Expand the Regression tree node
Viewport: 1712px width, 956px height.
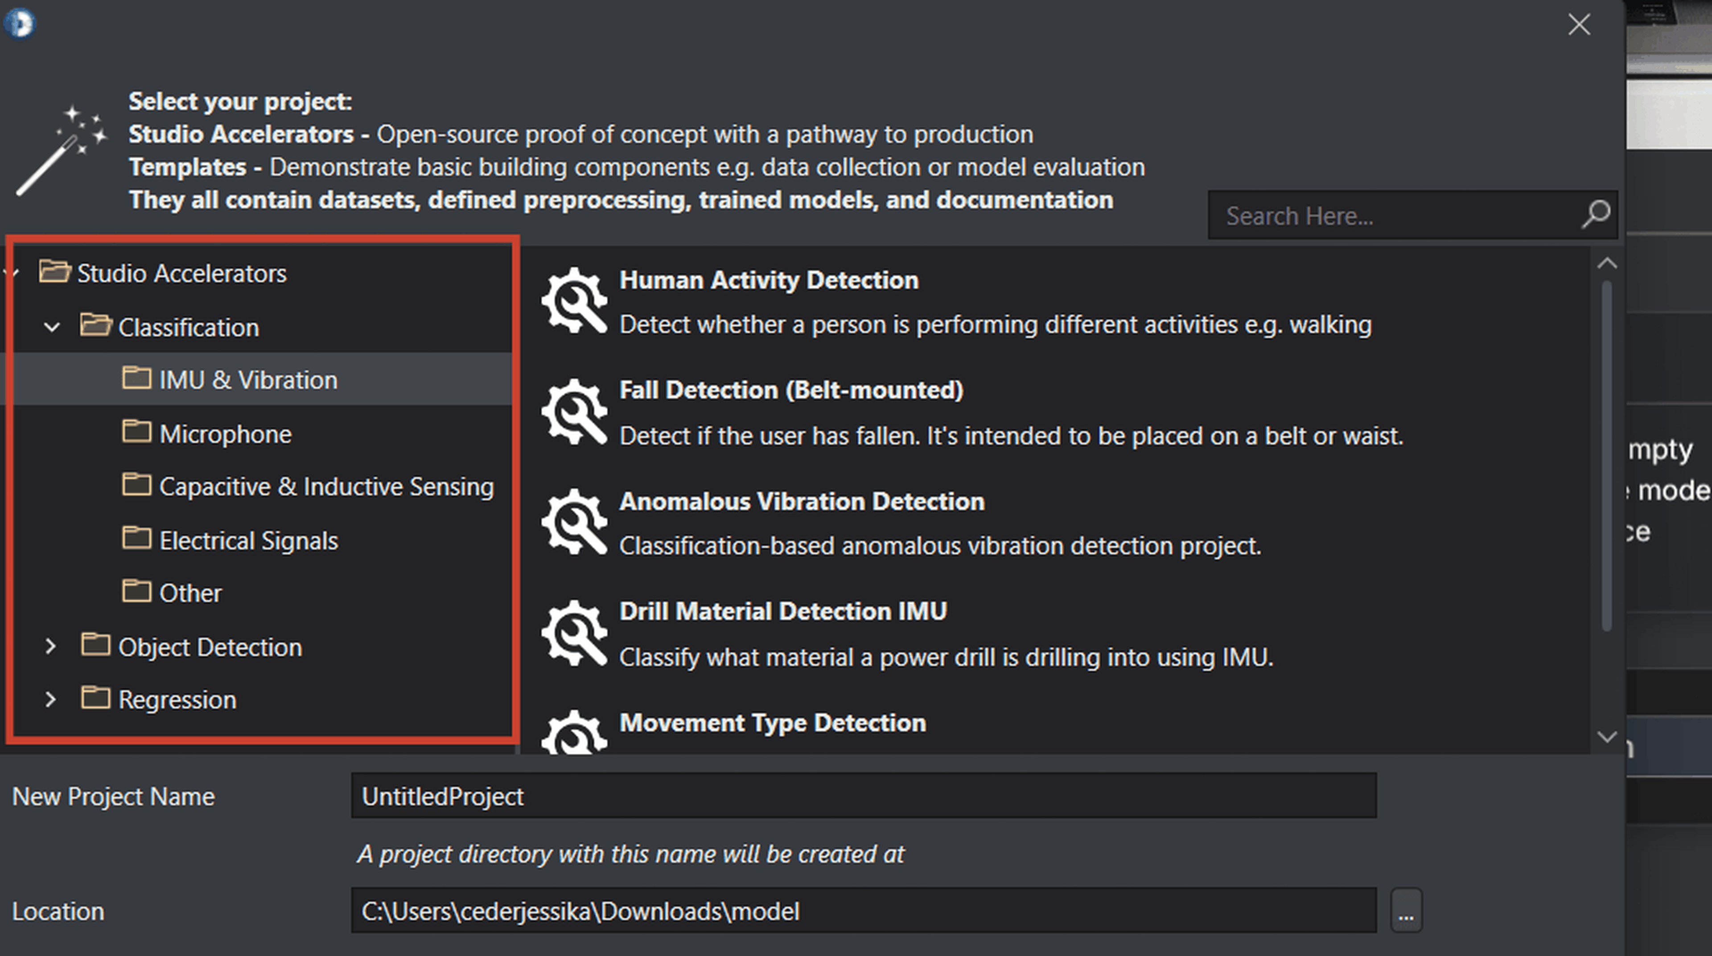pyautogui.click(x=50, y=699)
